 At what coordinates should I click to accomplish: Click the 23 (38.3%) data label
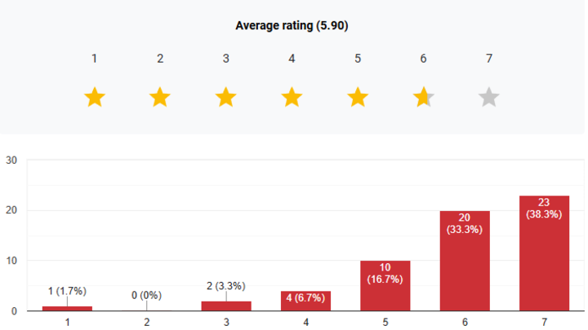[x=544, y=208]
